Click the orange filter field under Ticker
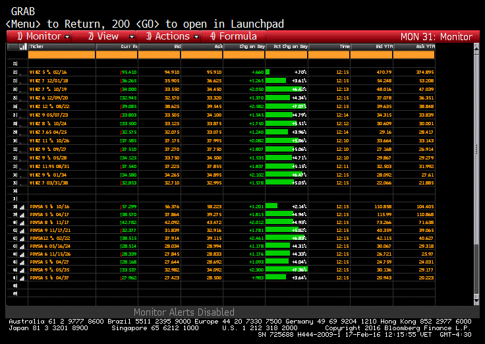This screenshot has width=485, height=344. click(61, 55)
